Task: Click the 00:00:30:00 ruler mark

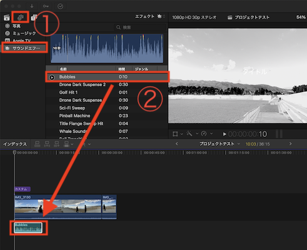Action: 112,152
